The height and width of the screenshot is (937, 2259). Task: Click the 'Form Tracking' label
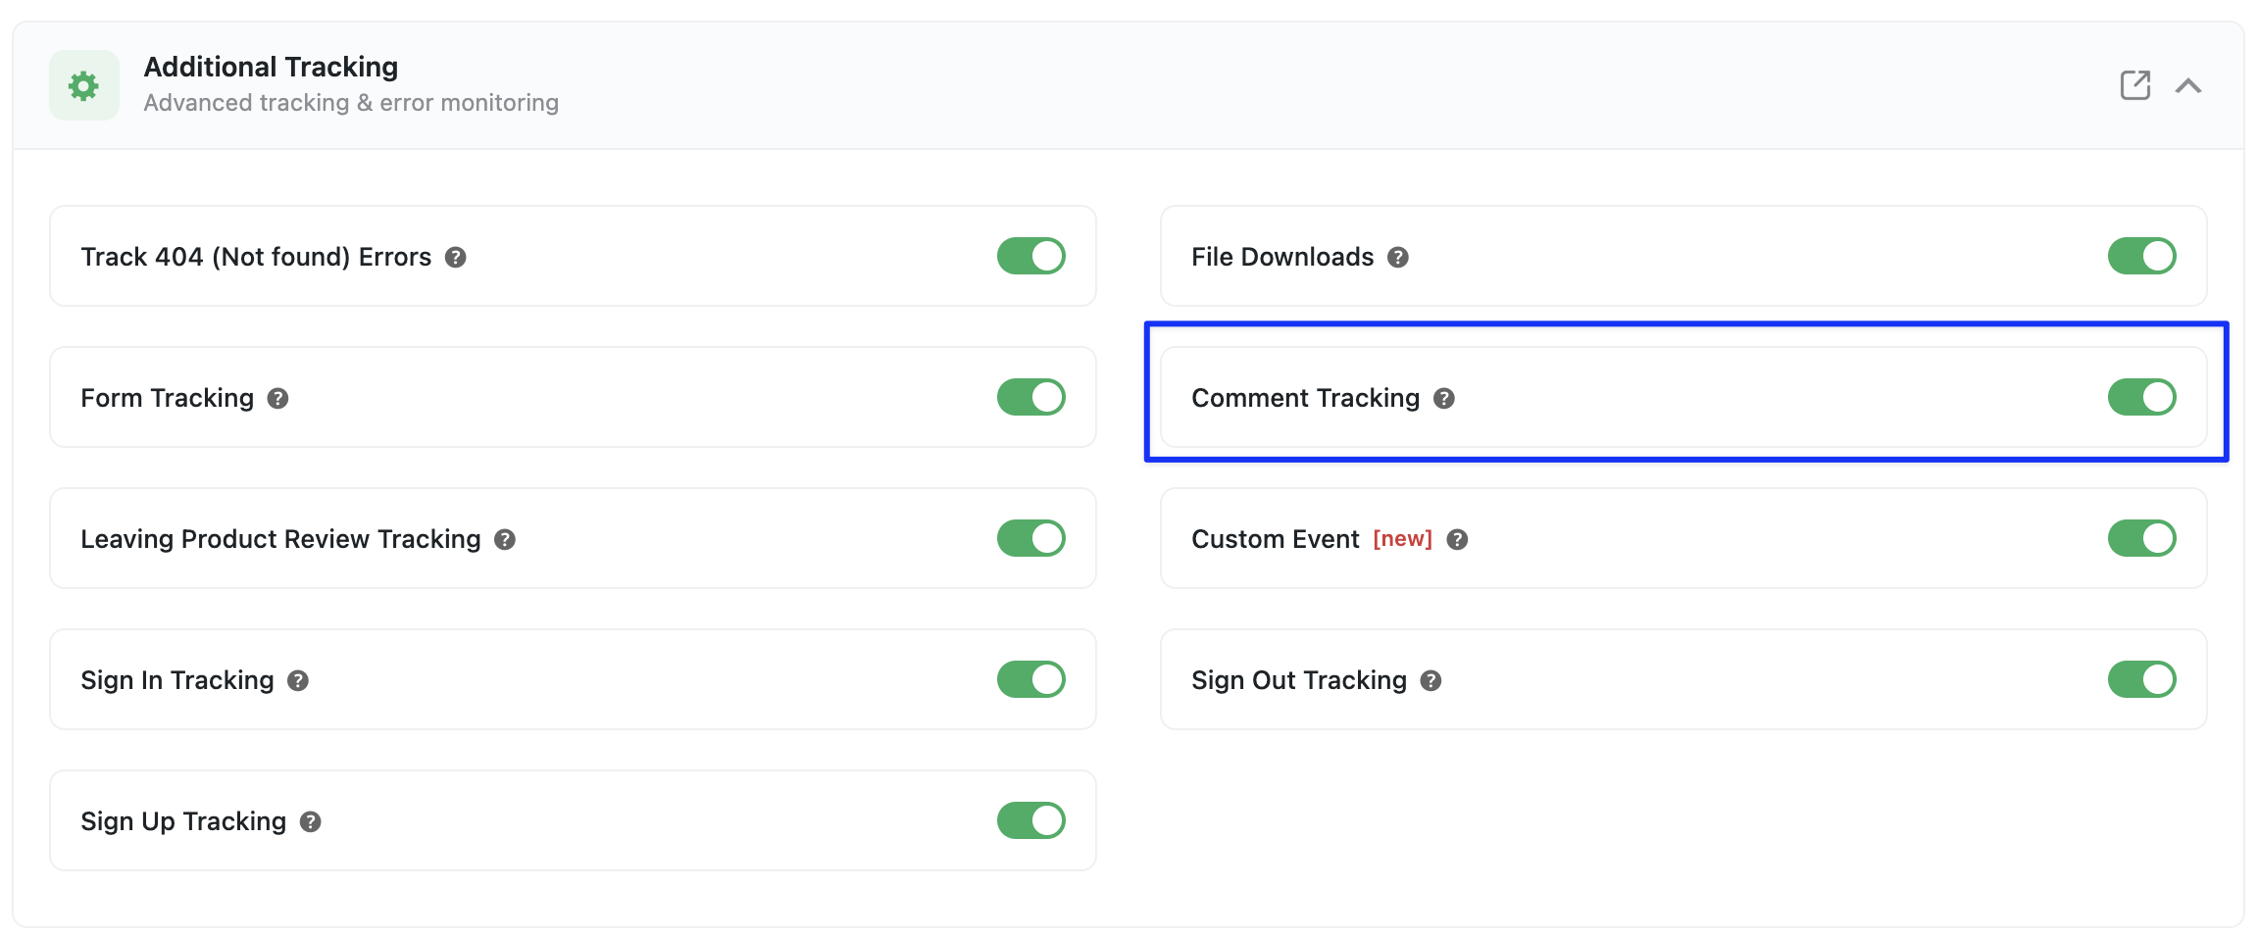[x=168, y=398]
